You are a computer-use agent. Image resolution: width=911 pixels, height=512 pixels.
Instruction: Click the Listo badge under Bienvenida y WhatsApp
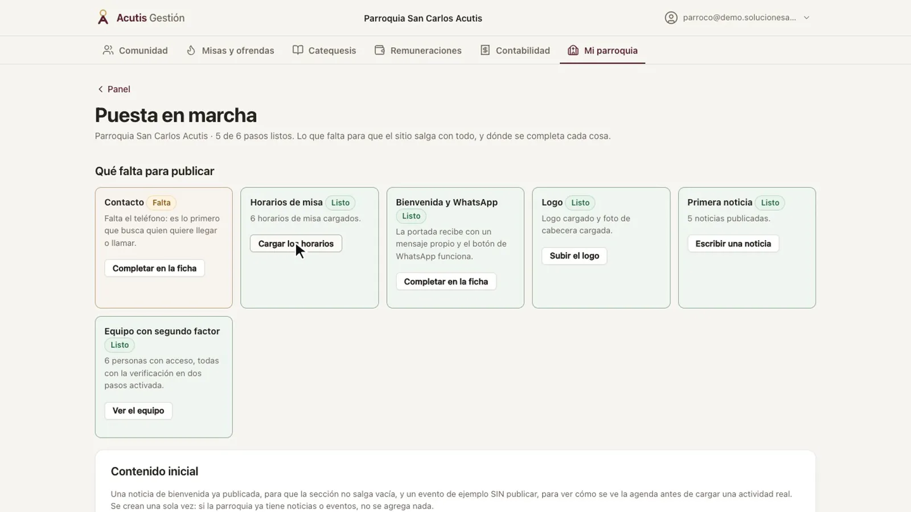[x=411, y=216]
